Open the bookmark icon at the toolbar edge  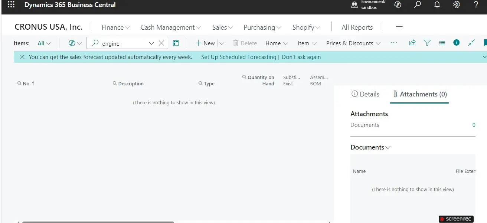pyautogui.click(x=485, y=43)
